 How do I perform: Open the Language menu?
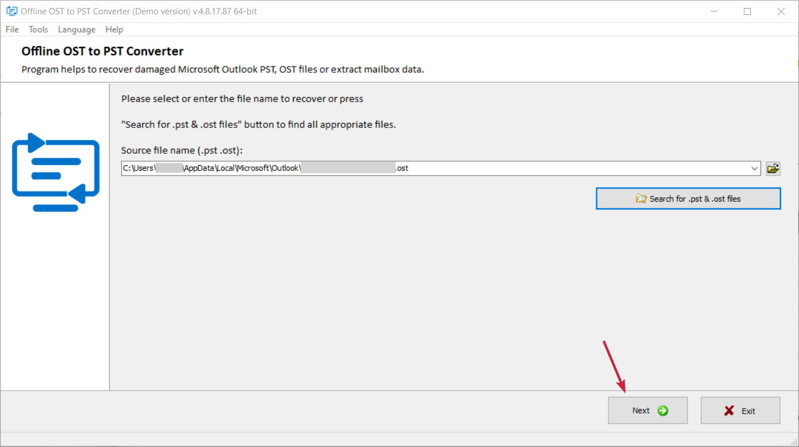pyautogui.click(x=76, y=29)
